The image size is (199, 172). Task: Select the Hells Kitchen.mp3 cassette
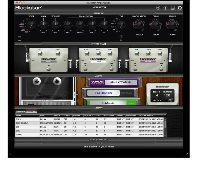(114, 82)
